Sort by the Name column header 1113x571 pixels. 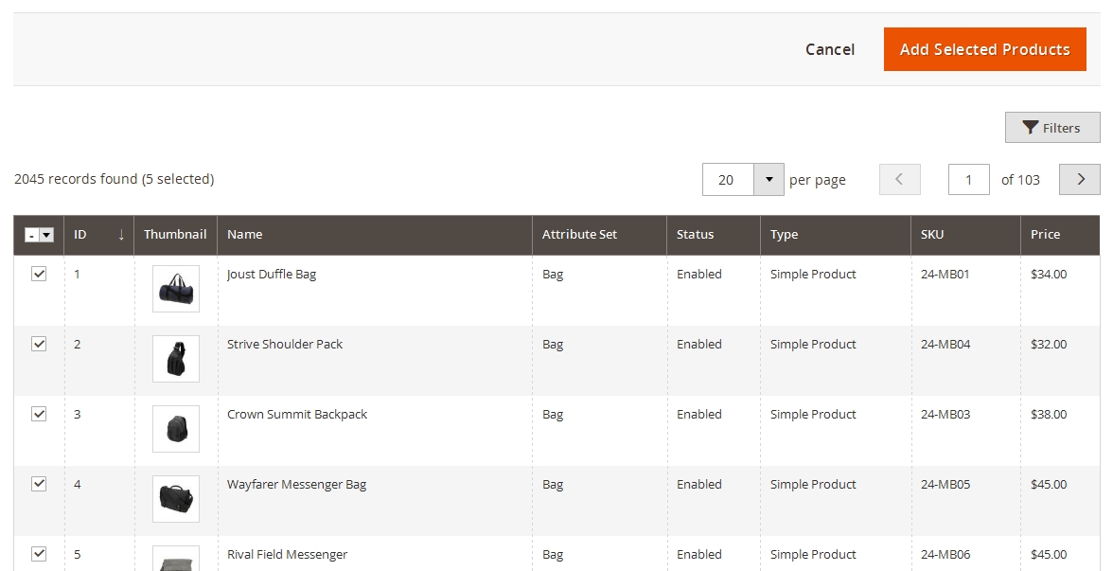[245, 235]
